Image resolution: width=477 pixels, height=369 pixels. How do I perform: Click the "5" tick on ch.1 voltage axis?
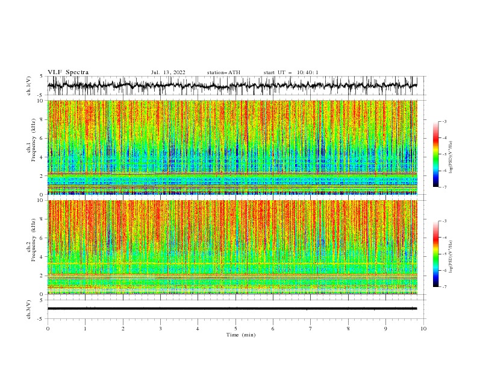tap(42, 76)
